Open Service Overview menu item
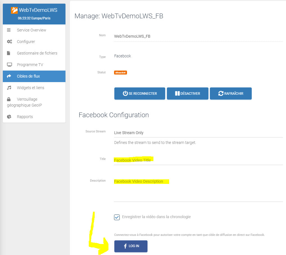The width and height of the screenshot is (286, 255). (34, 30)
